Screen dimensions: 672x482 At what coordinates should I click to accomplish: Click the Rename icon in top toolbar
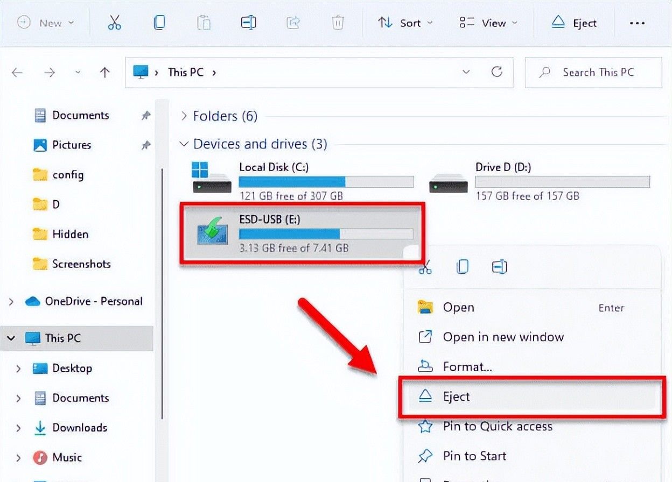(248, 23)
